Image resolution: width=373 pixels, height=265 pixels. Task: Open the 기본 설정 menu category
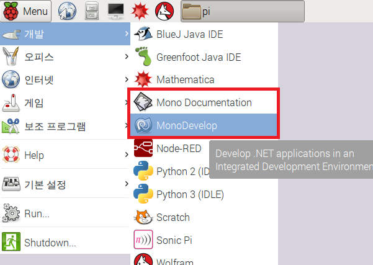(65, 184)
